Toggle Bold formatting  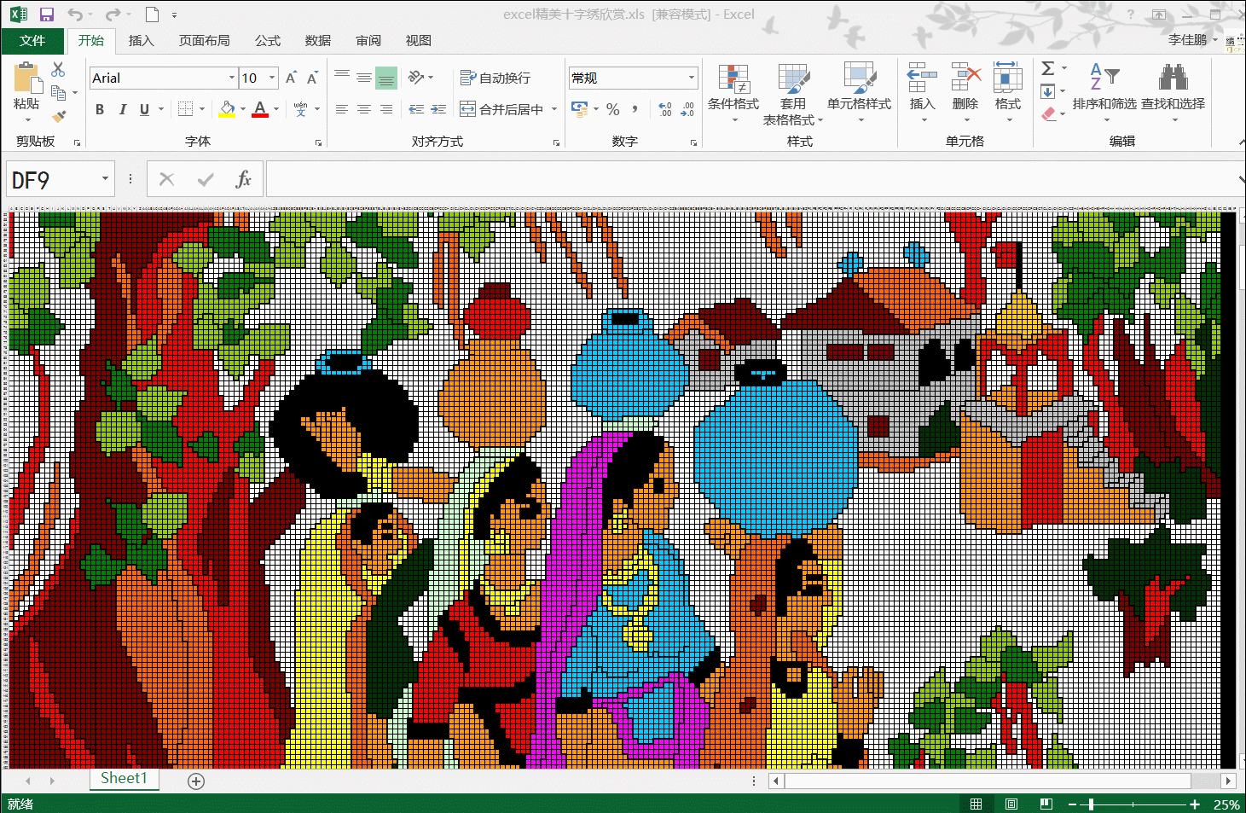tap(100, 109)
